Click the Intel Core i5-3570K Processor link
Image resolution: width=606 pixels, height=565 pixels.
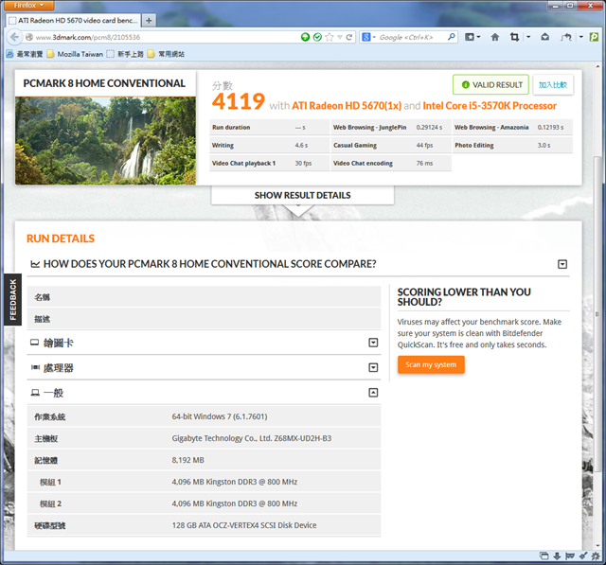click(x=490, y=106)
